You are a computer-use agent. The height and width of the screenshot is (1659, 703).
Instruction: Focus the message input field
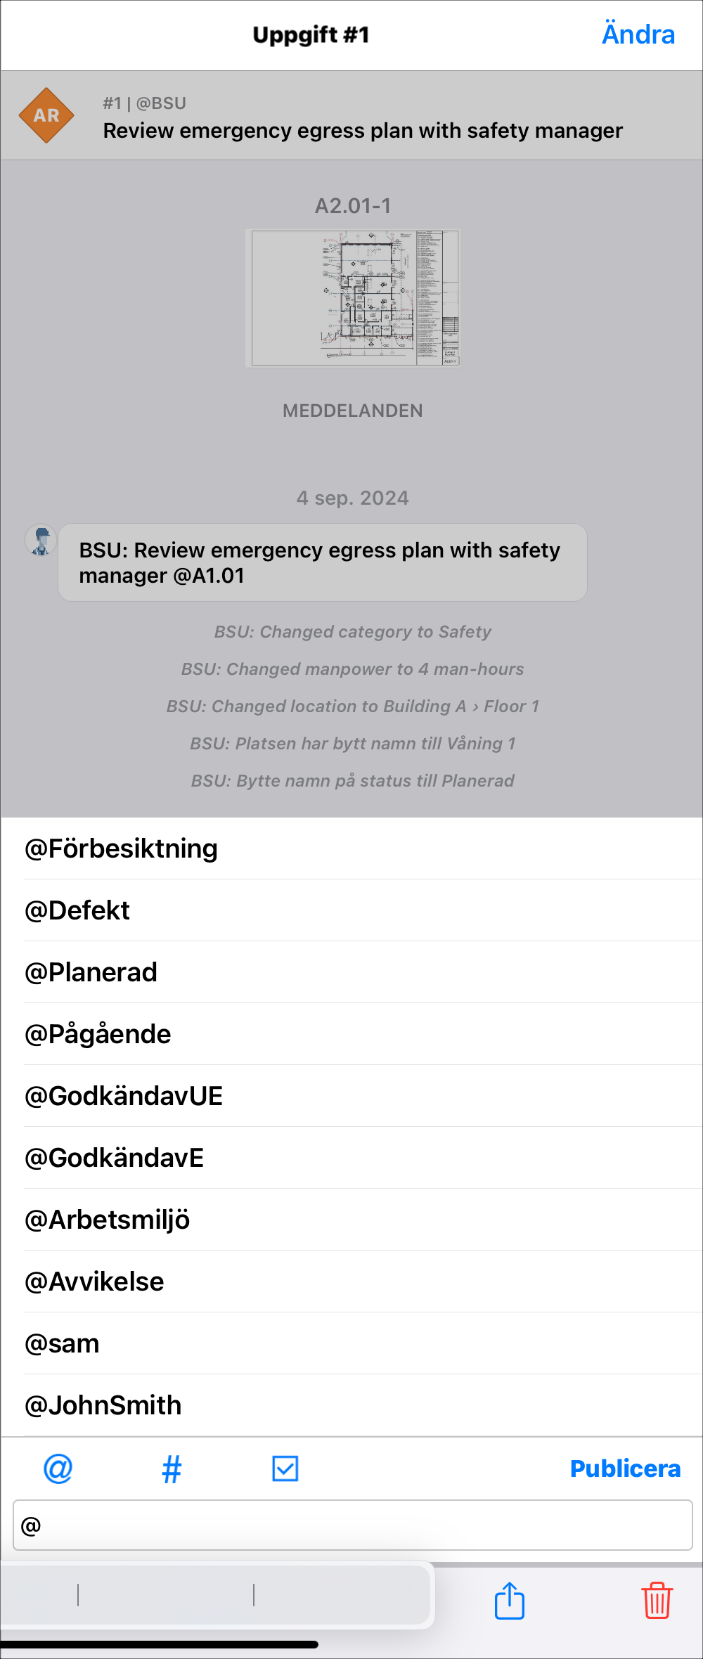(353, 1525)
